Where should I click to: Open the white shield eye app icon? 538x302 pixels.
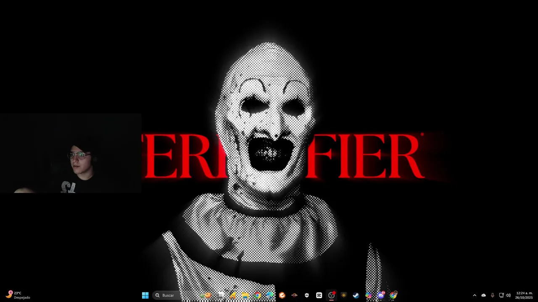[307, 295]
